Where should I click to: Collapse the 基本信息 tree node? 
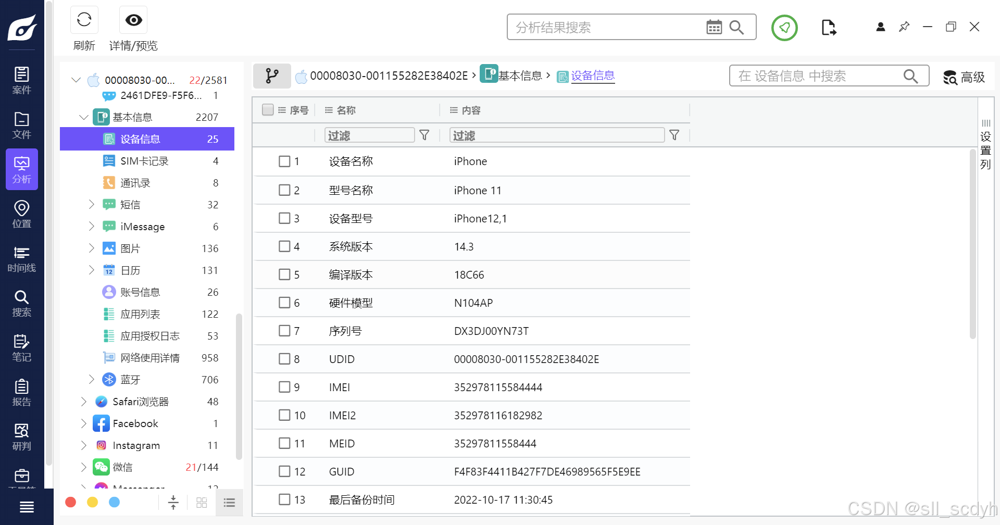click(x=83, y=117)
